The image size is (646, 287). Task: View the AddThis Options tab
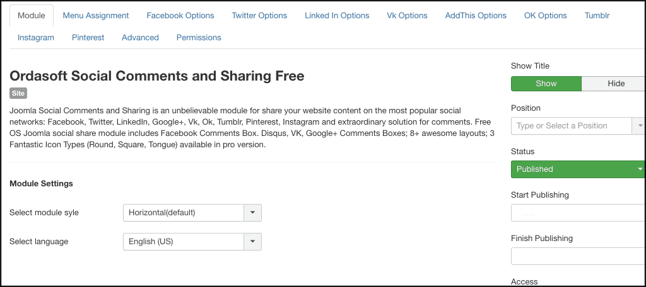(x=476, y=16)
